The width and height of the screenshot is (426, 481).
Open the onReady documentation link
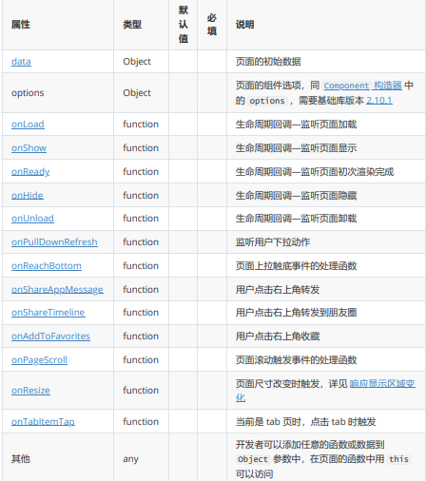pyautogui.click(x=30, y=171)
